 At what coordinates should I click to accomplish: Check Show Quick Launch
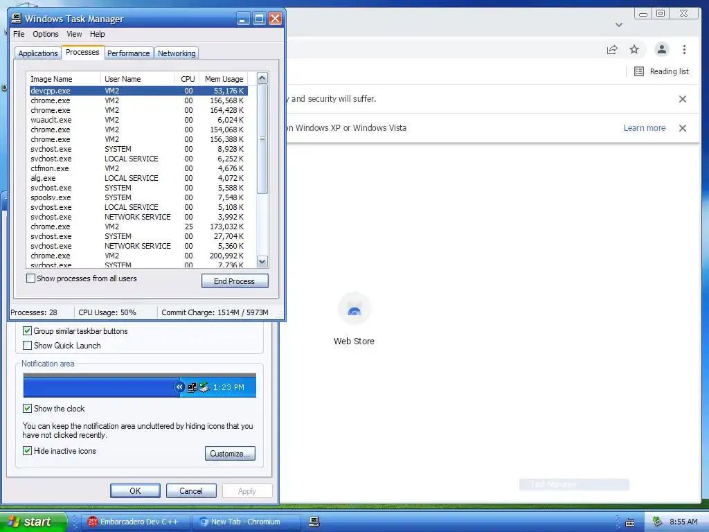(x=27, y=346)
